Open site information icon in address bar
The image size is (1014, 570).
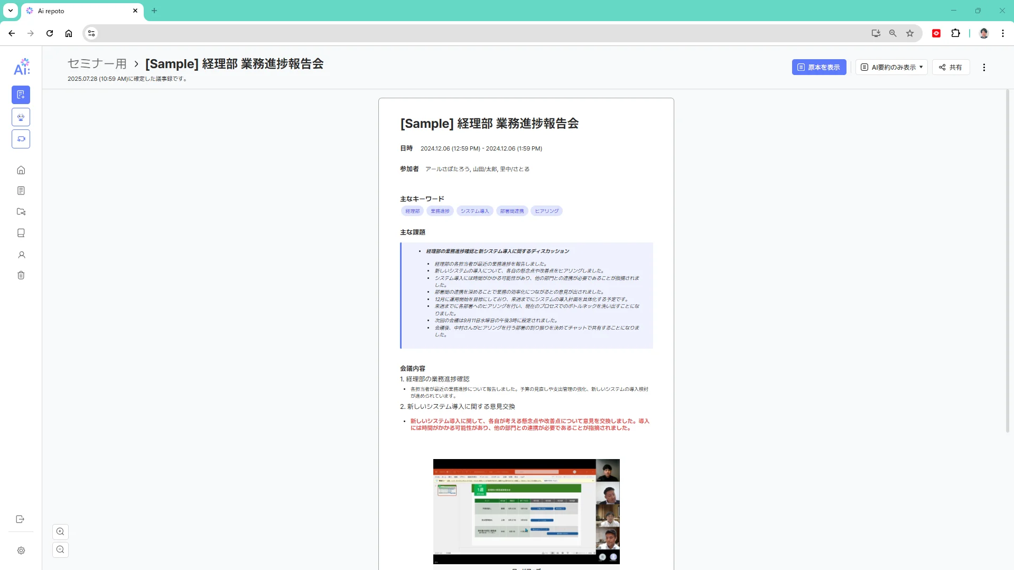pos(91,33)
